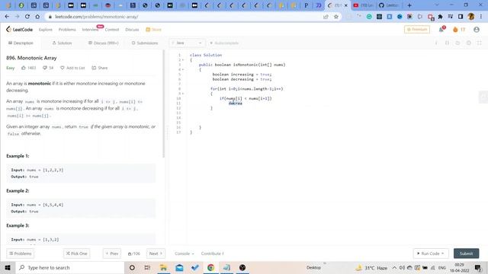Switch to the GitHub Leetcode tab
This screenshot has height=274, width=488.
(x=388, y=5)
